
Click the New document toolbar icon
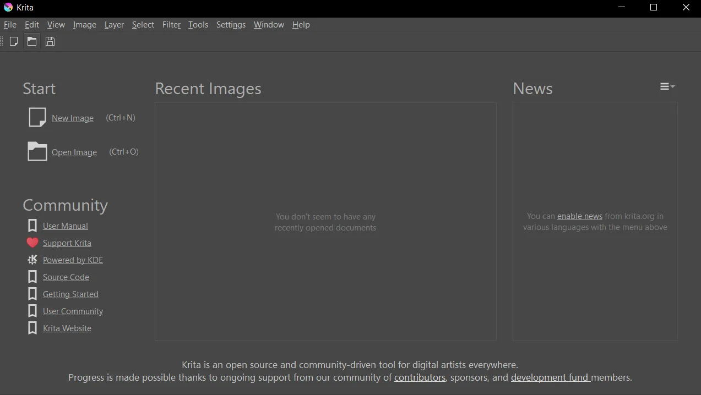pyautogui.click(x=14, y=41)
